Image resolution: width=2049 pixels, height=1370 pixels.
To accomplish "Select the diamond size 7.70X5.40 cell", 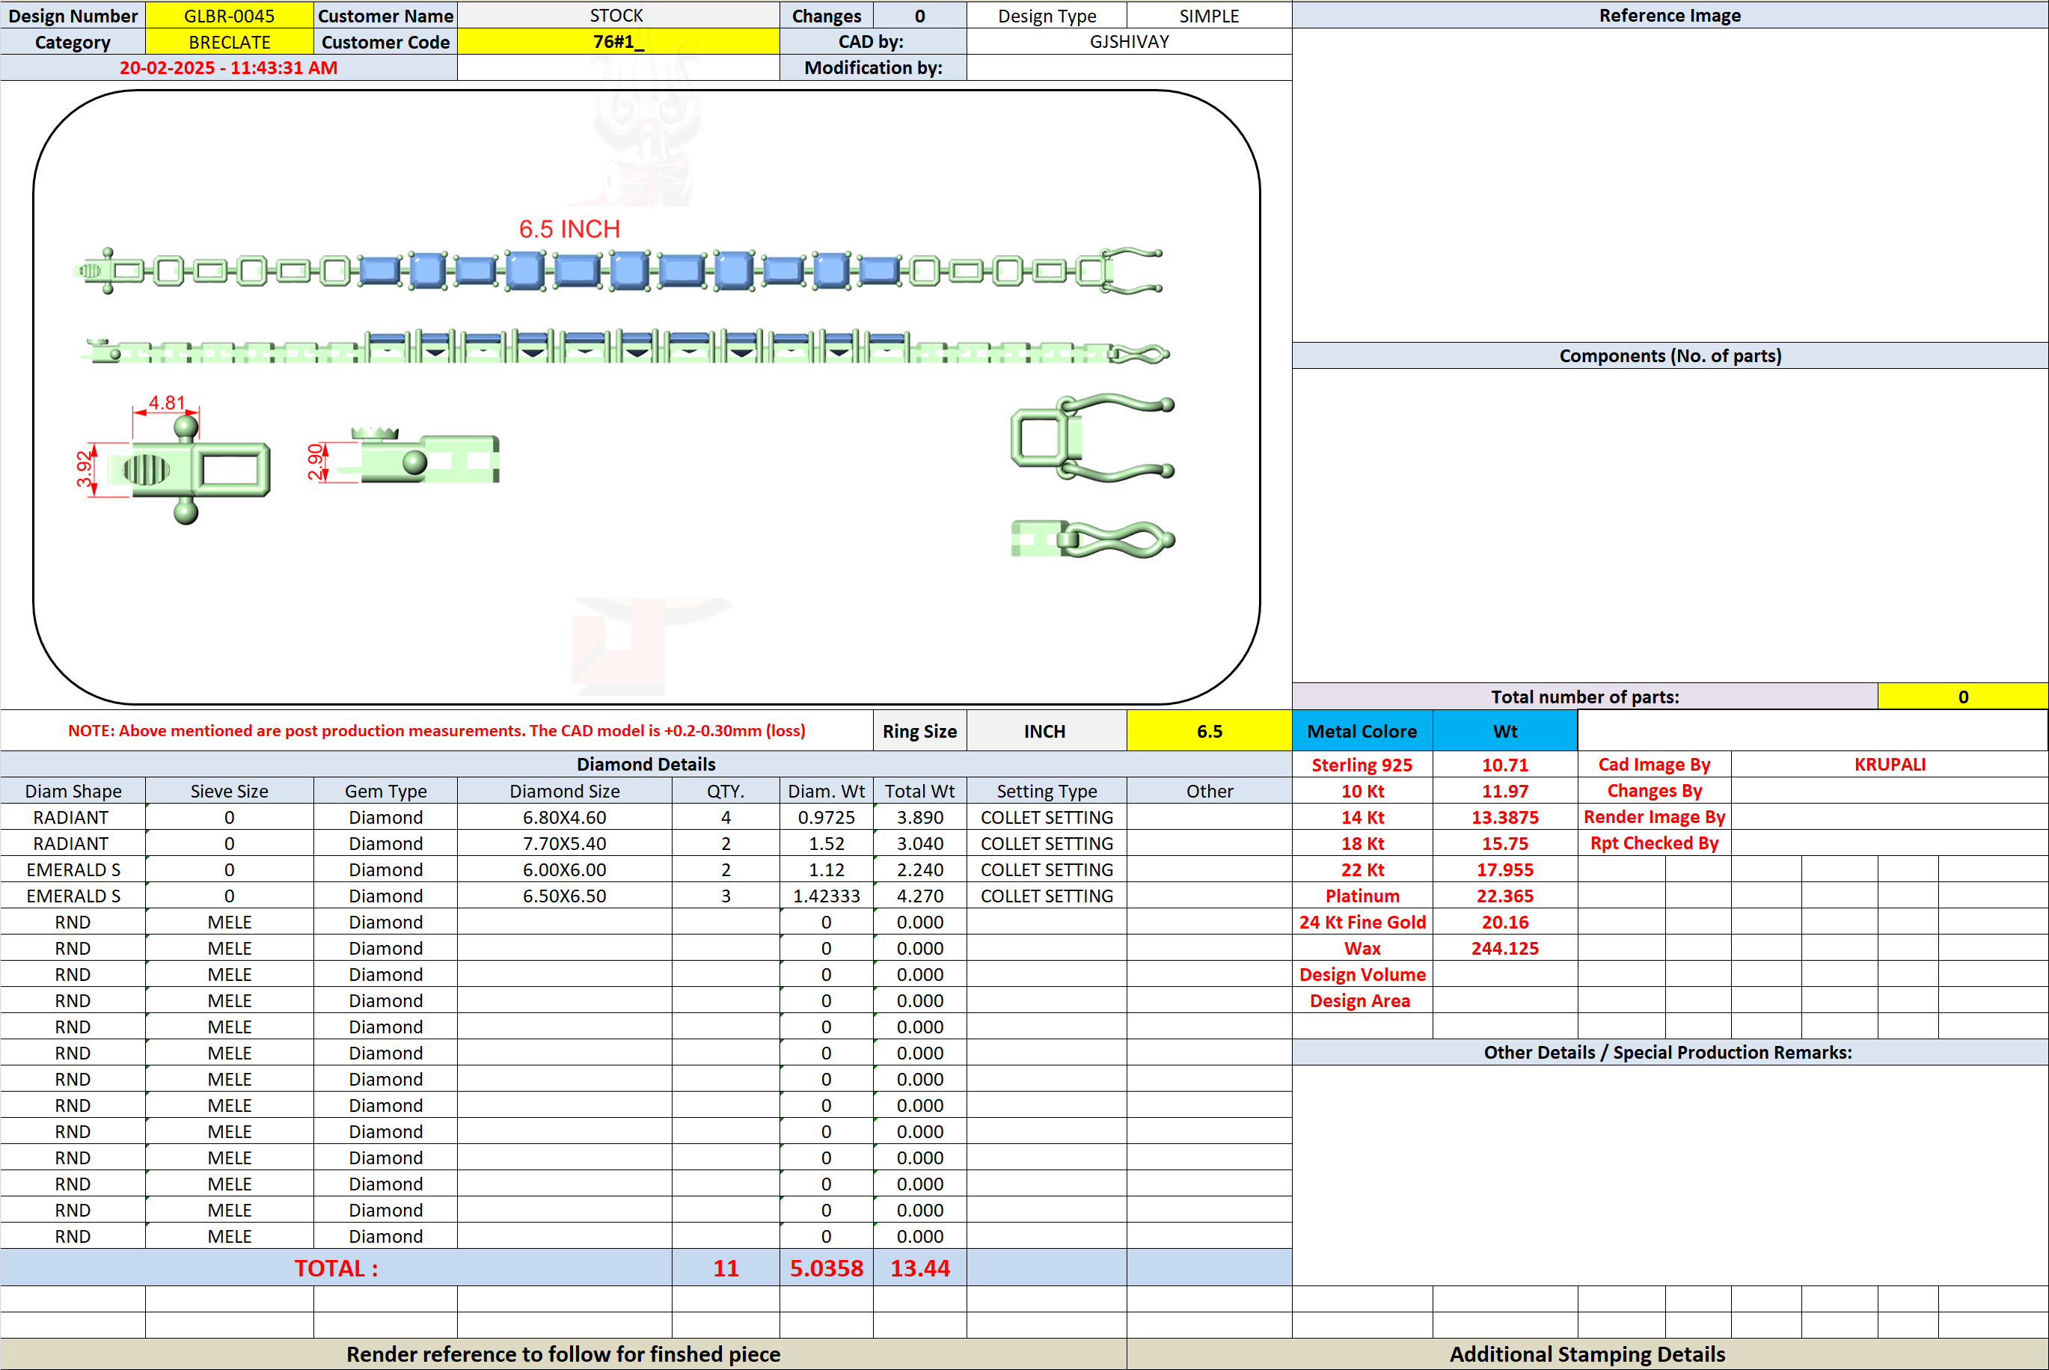I will coord(564,843).
